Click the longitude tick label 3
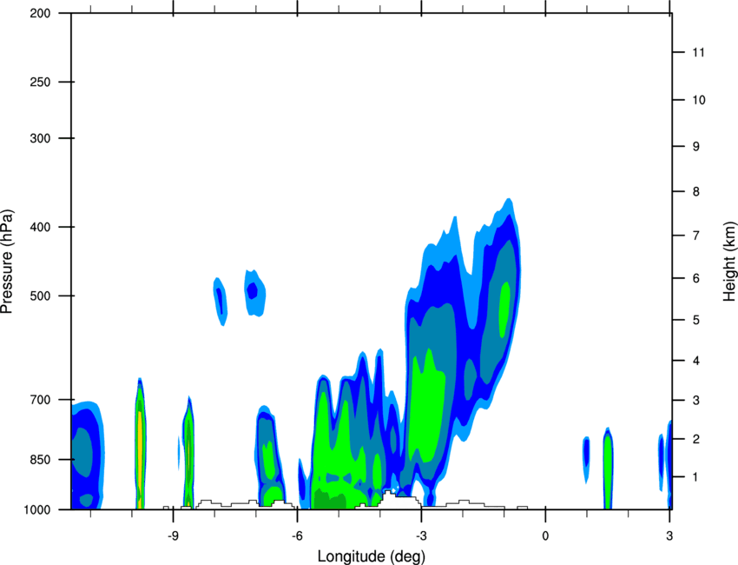 point(669,535)
